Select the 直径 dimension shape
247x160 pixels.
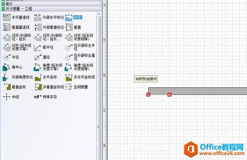click(42, 57)
